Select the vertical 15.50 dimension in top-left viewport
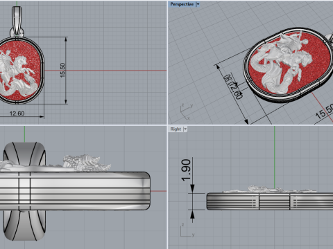 coord(62,70)
